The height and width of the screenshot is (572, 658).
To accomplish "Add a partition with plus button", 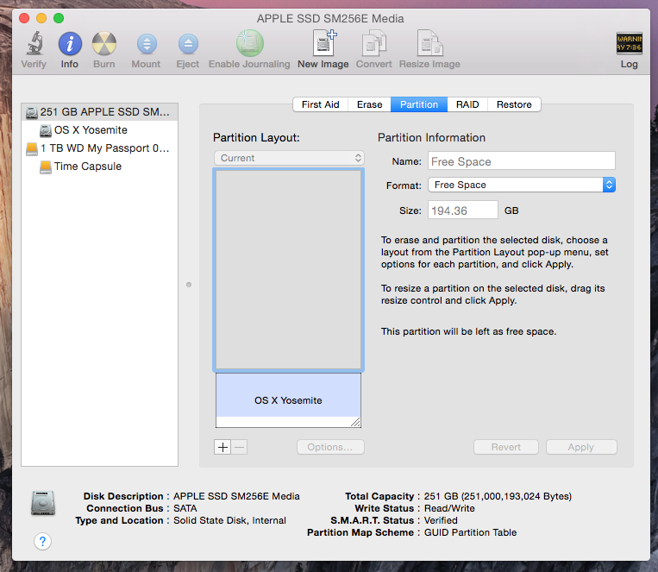I will coord(222,447).
